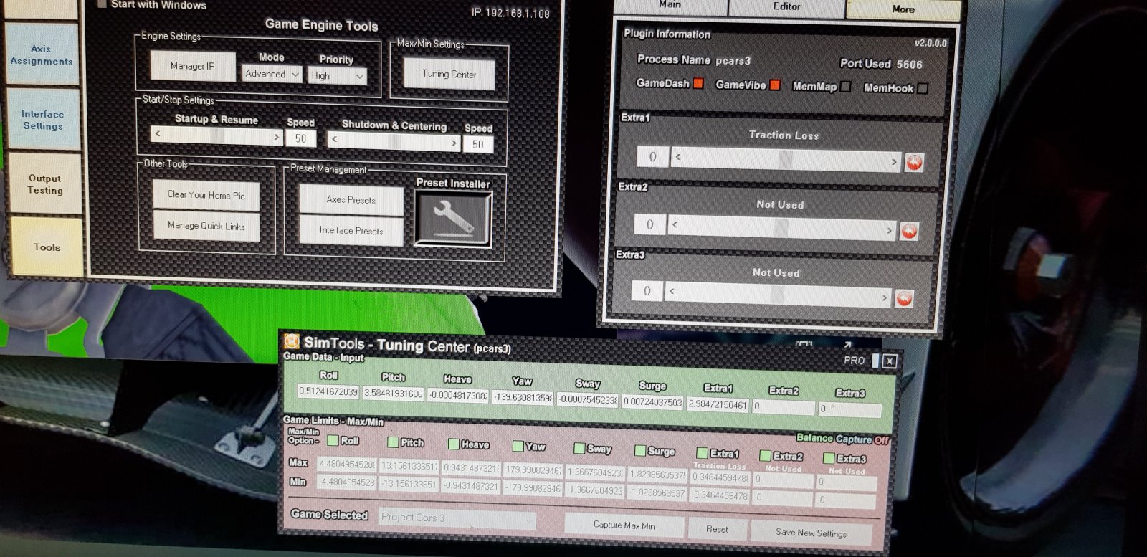Toggle the GameVibe indicator box
The width and height of the screenshot is (1147, 557).
pyautogui.click(x=775, y=85)
